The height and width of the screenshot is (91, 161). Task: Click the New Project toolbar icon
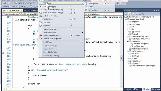coord(4,3)
